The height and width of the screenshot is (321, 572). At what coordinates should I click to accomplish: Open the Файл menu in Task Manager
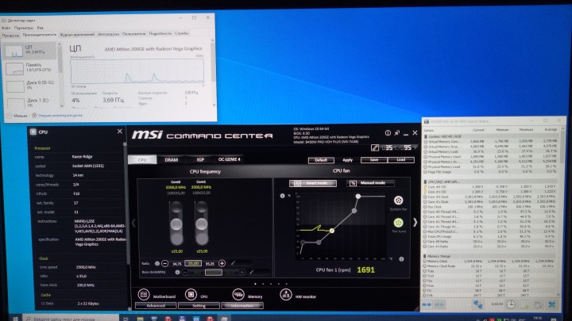(x=6, y=28)
